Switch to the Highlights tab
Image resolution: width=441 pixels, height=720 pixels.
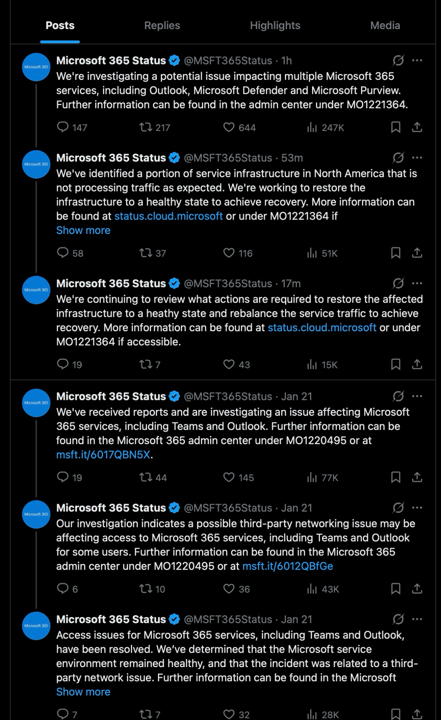coord(275,26)
